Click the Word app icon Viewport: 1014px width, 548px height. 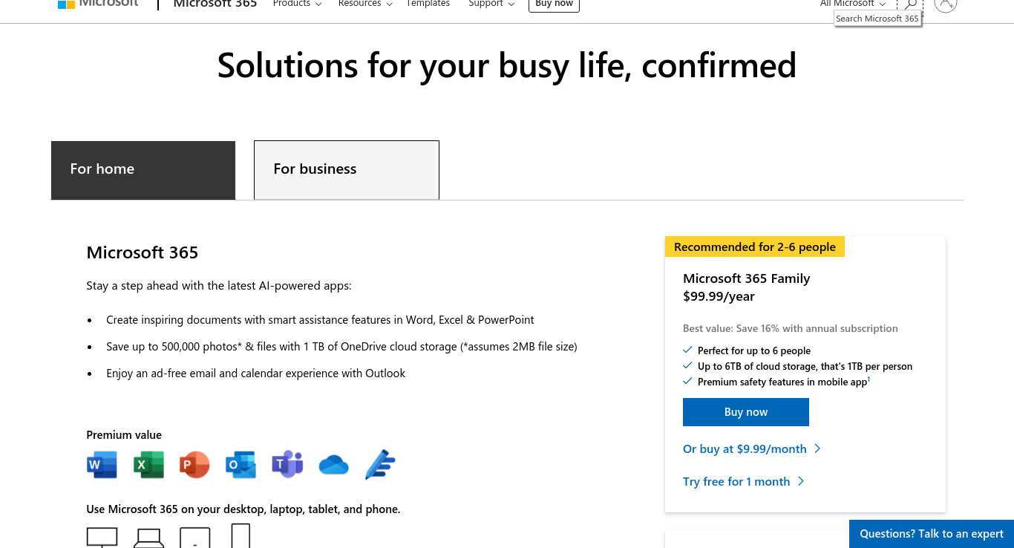pyautogui.click(x=102, y=465)
